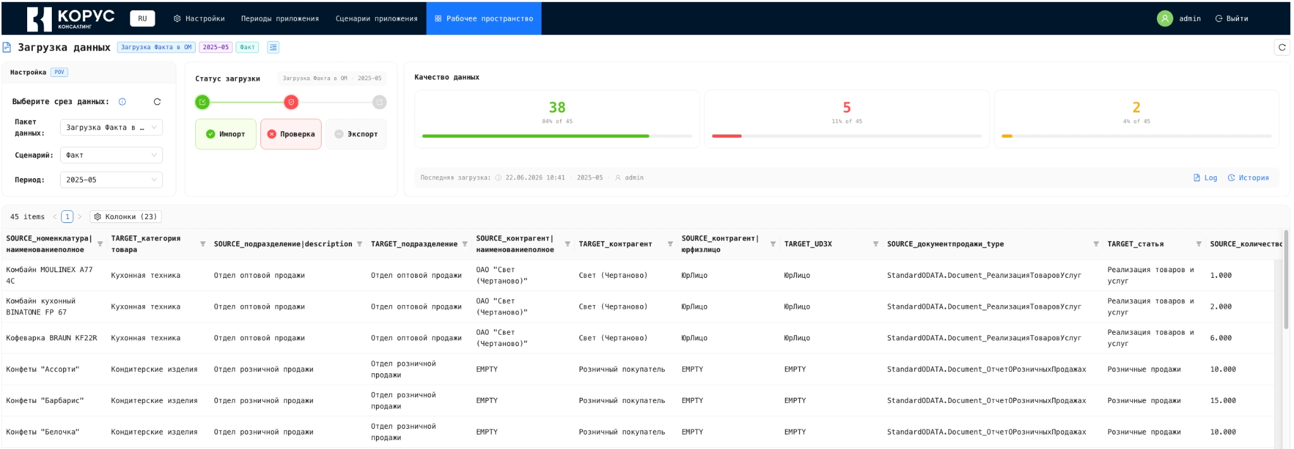This screenshot has height=449, width=1294.
Task: Open the Пакет данных dropdown
Action: click(x=111, y=128)
